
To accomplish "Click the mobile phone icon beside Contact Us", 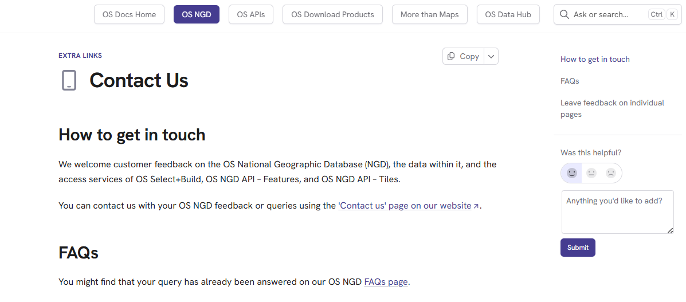I will 69,80.
